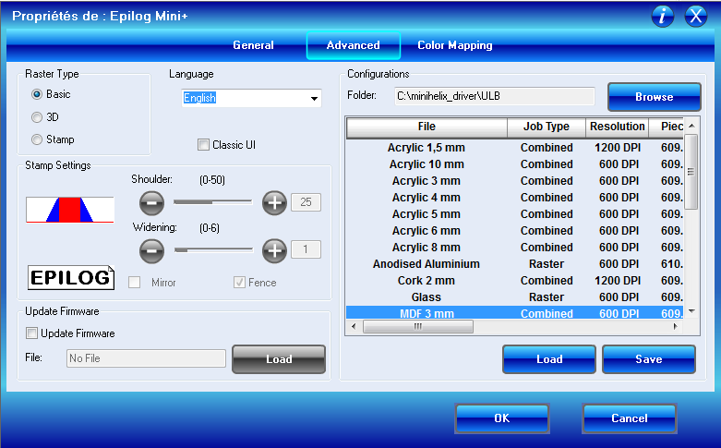Select the Basic raster type
721x448 pixels.
[37, 94]
